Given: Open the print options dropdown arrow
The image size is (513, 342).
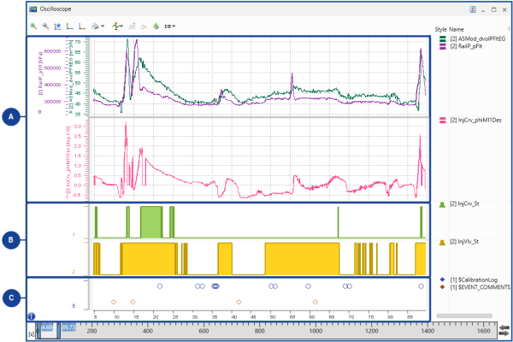Looking at the screenshot, I should point(103,26).
